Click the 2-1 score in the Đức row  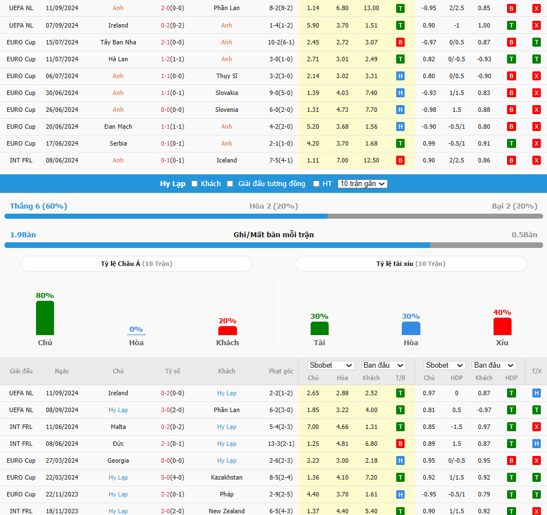point(165,444)
